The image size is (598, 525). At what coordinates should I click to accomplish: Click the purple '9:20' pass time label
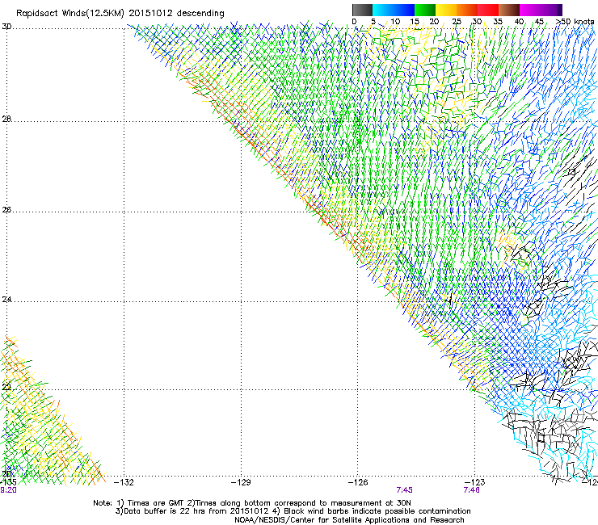coord(8,490)
